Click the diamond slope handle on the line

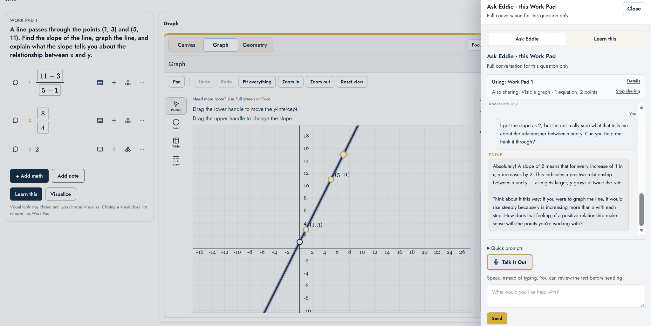click(x=343, y=155)
